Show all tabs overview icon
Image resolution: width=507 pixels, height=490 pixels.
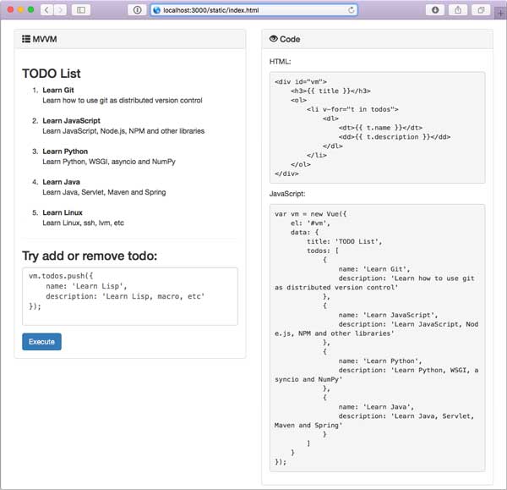tap(481, 10)
